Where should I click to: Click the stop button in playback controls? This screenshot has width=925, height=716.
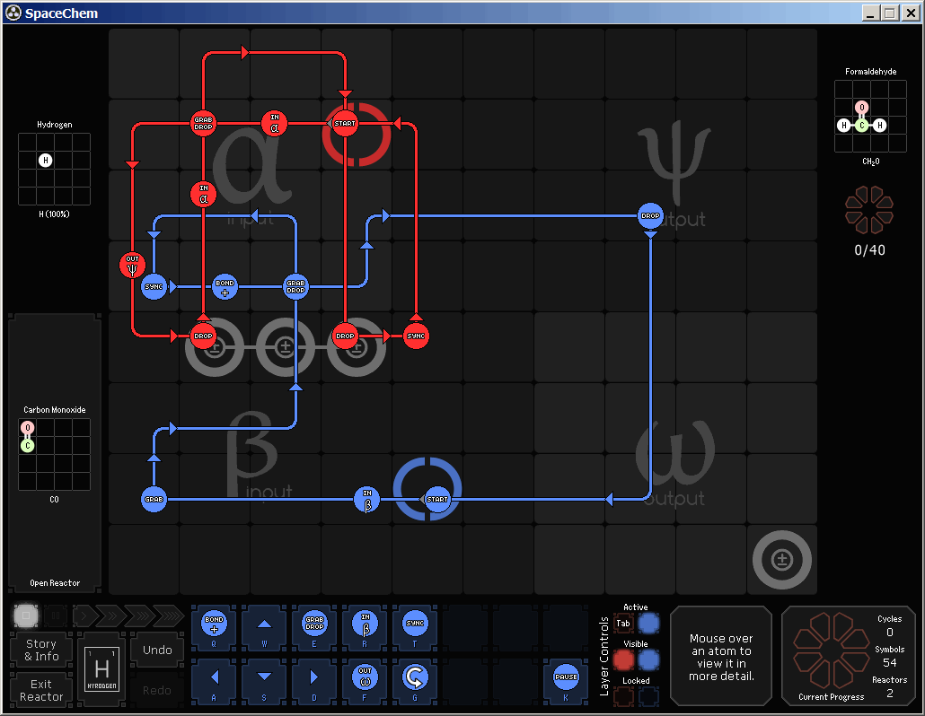click(26, 616)
